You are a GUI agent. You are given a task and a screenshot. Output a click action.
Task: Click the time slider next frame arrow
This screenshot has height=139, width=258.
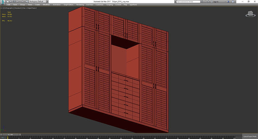[x=20, y=134]
